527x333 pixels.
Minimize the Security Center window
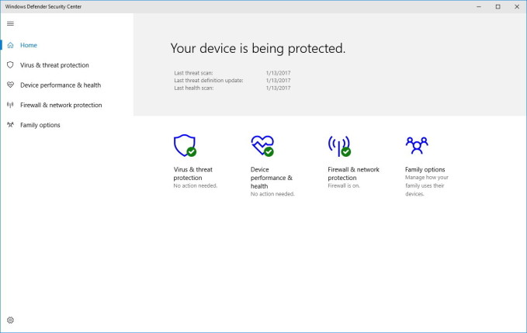479,6
